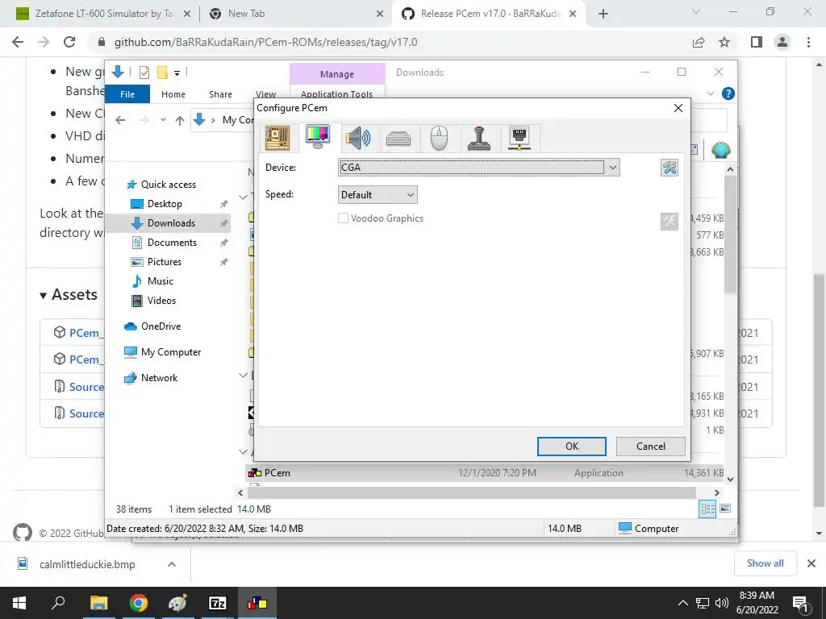
Task: Close the New Tab browser tab
Action: tap(380, 15)
